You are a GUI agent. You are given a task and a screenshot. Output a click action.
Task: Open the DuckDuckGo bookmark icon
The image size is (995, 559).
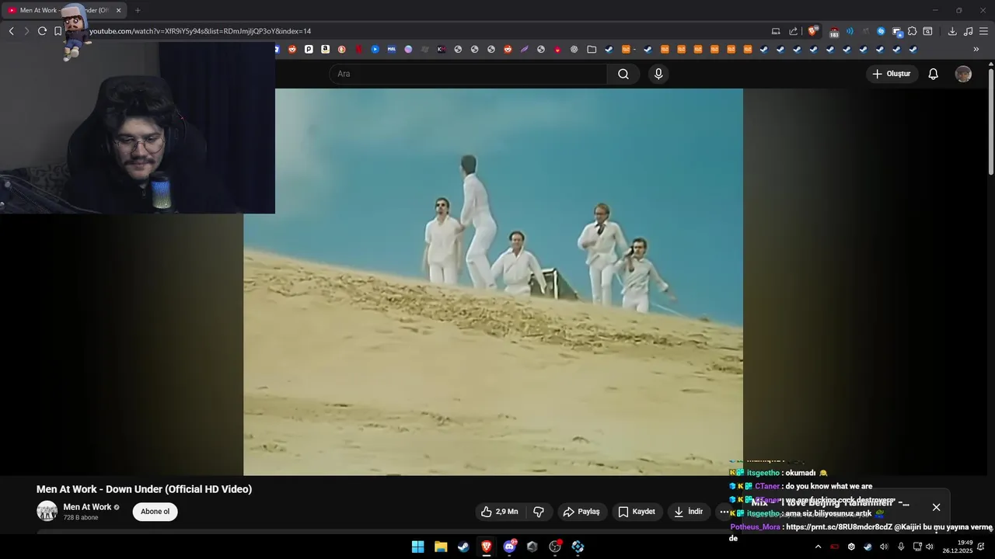pos(341,49)
